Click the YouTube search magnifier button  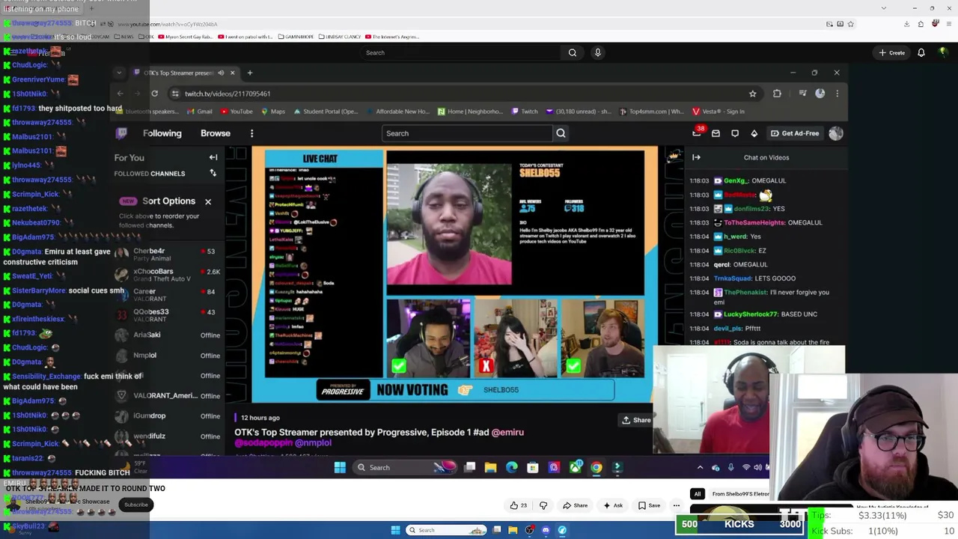point(573,52)
